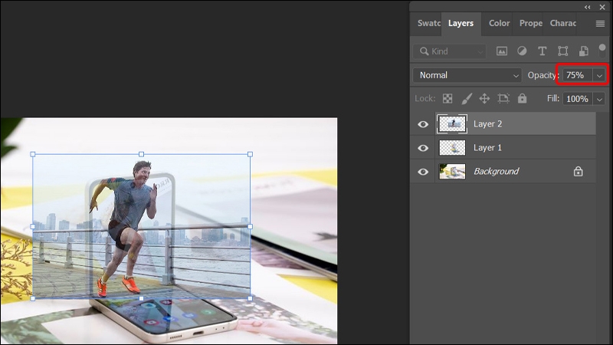This screenshot has width=613, height=345.
Task: Filter layers by adjustment layers icon
Action: (522, 51)
